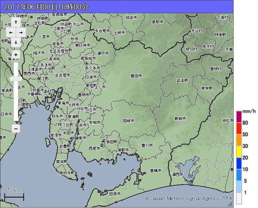
Task: Click the 知多市 label on the map
Action: (57, 116)
